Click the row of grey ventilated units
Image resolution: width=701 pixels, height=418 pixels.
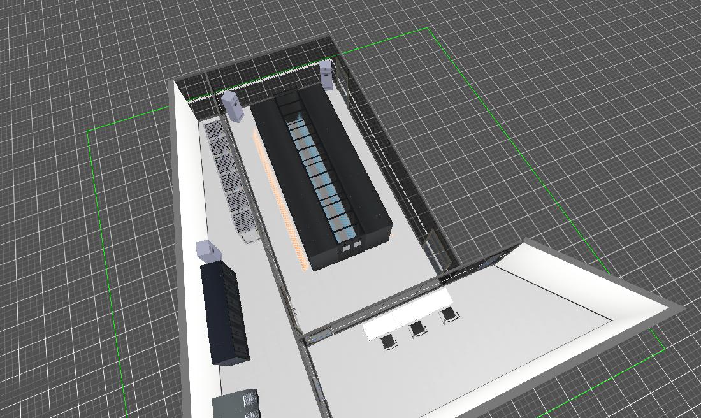click(x=231, y=178)
